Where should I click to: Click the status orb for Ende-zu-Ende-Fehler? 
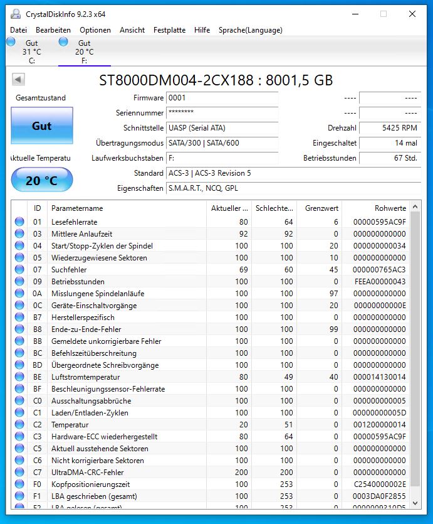19,329
